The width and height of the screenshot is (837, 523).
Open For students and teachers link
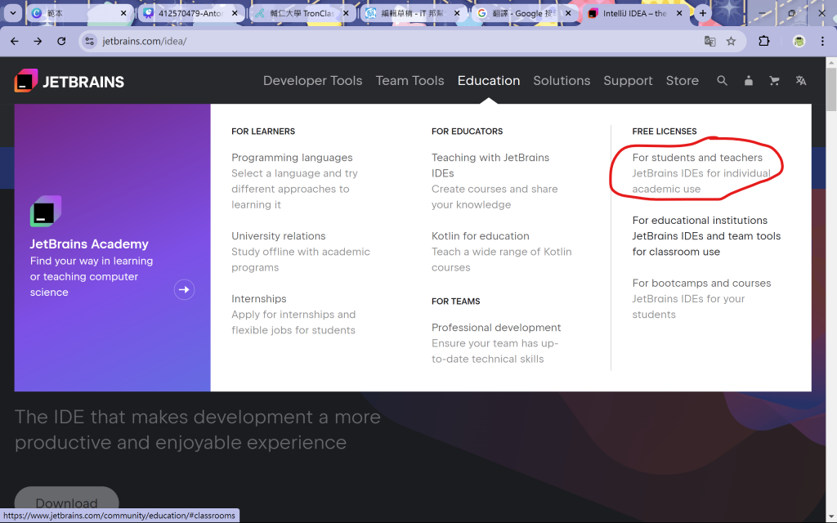(697, 158)
